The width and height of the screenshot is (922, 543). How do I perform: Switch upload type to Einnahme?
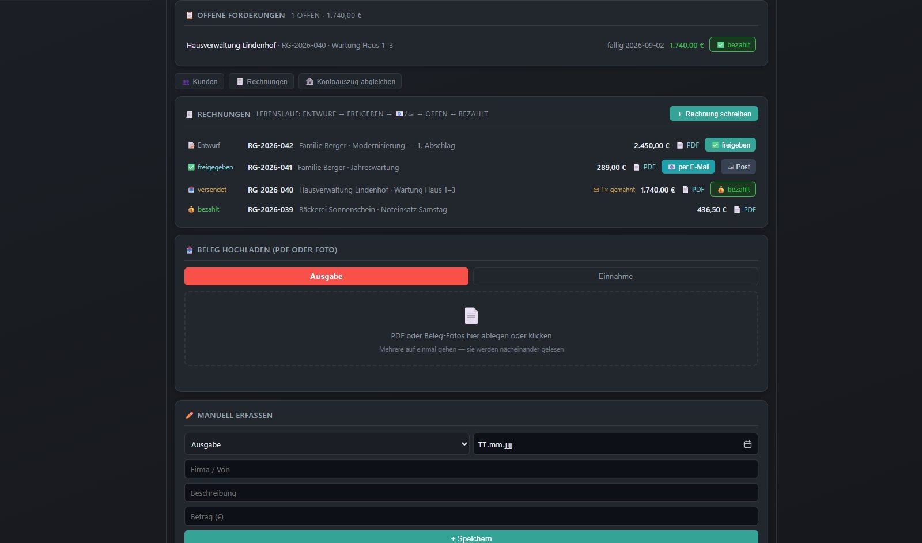click(x=615, y=277)
